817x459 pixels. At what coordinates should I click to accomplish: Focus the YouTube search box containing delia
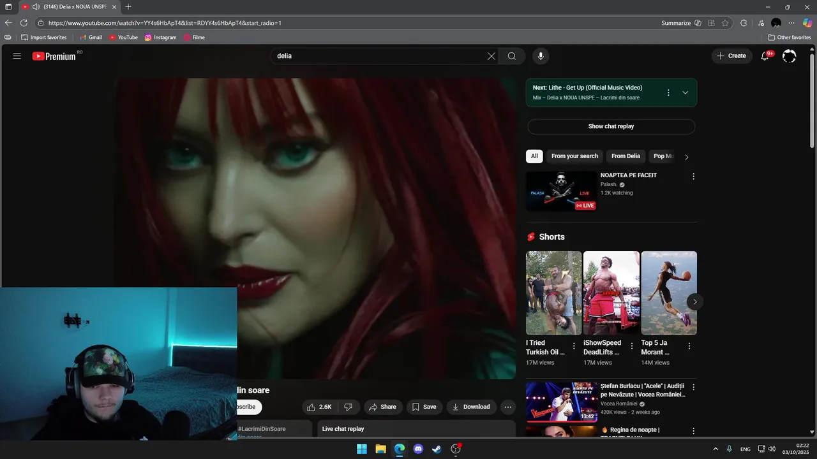(380, 56)
